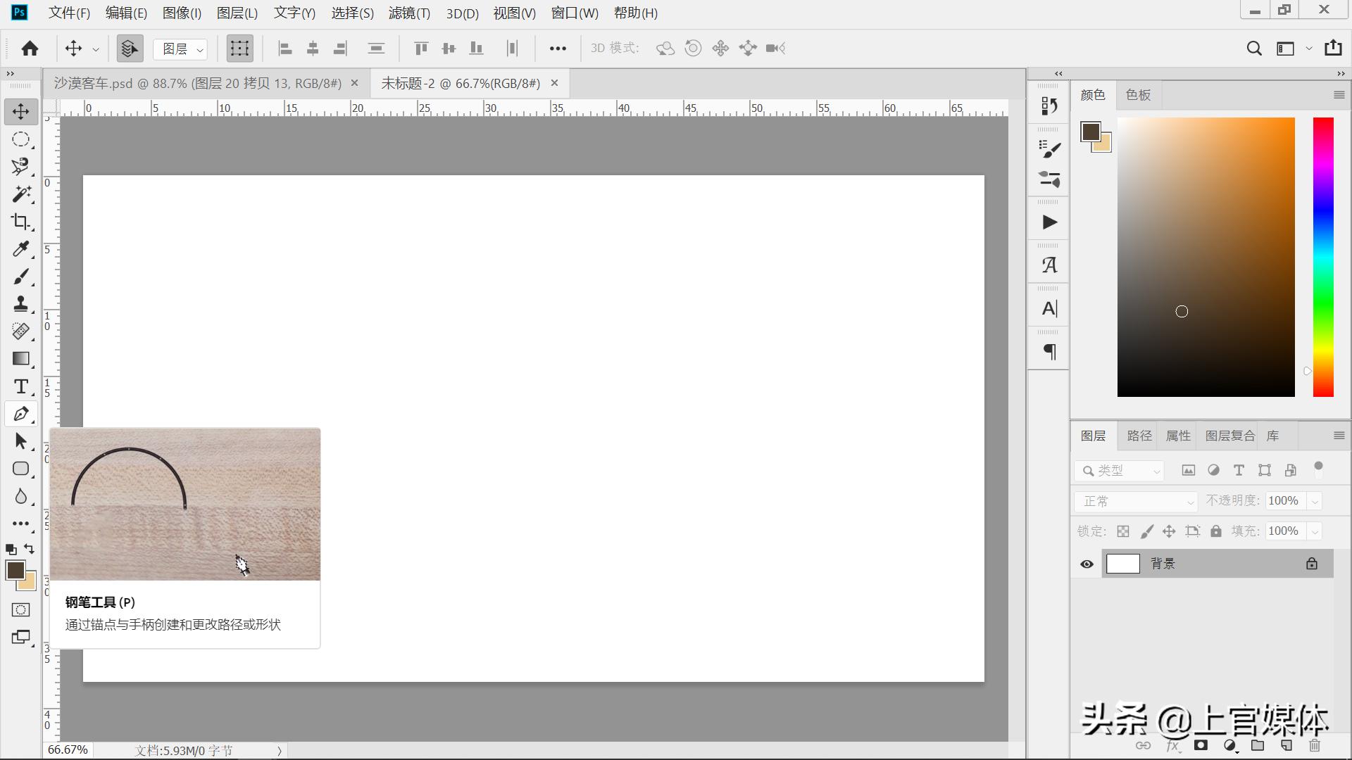Add a layer mask from the Layers panel

[1201, 745]
